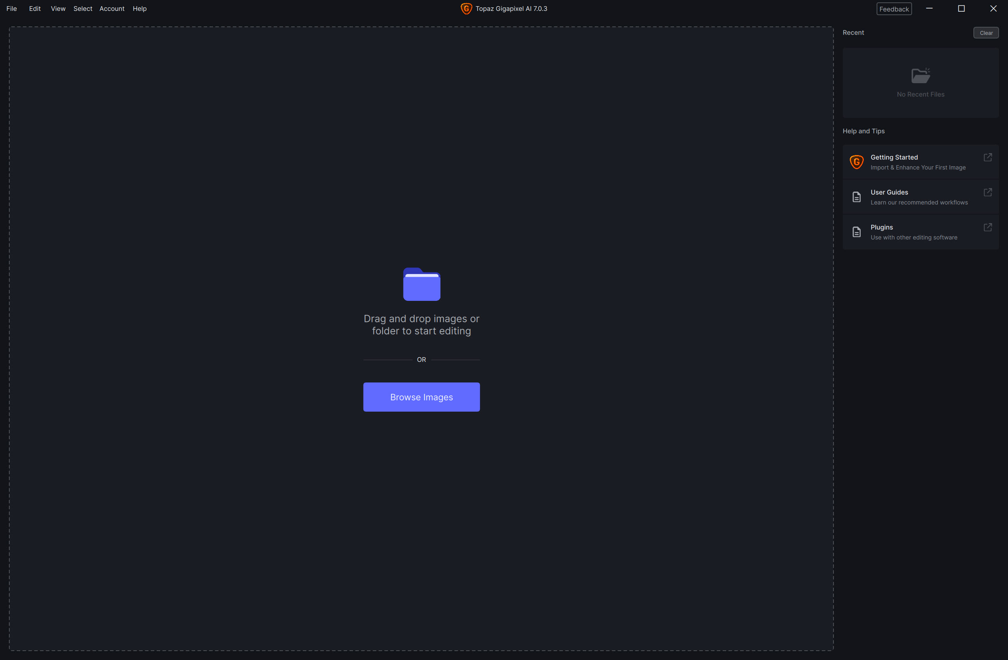Viewport: 1008px width, 660px height.
Task: Click the empty folder icon under Recent
Action: [920, 76]
